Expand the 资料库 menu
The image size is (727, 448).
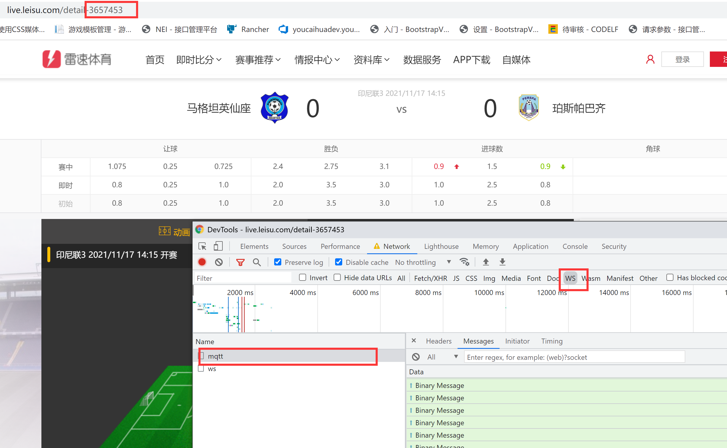(x=371, y=59)
